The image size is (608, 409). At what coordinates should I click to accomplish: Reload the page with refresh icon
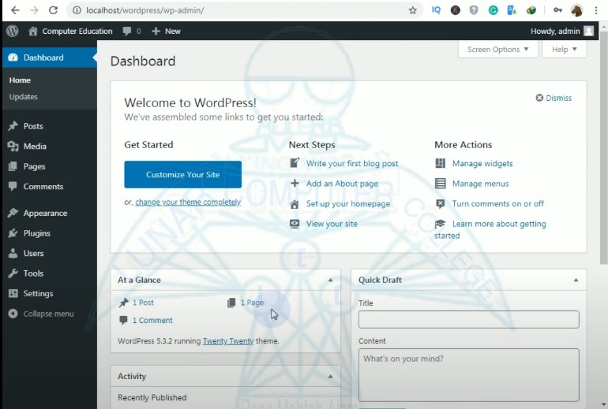(x=53, y=10)
